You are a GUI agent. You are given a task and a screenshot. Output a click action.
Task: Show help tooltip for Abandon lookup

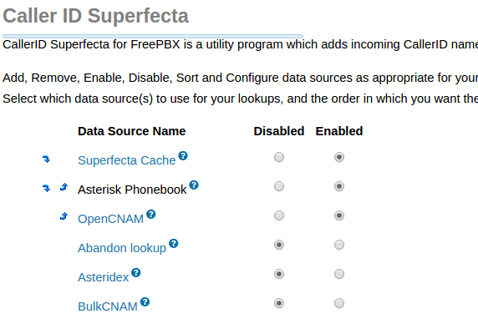click(x=174, y=243)
